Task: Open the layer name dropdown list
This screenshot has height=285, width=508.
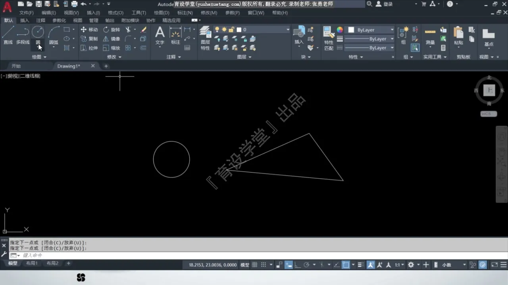Action: pyautogui.click(x=288, y=30)
